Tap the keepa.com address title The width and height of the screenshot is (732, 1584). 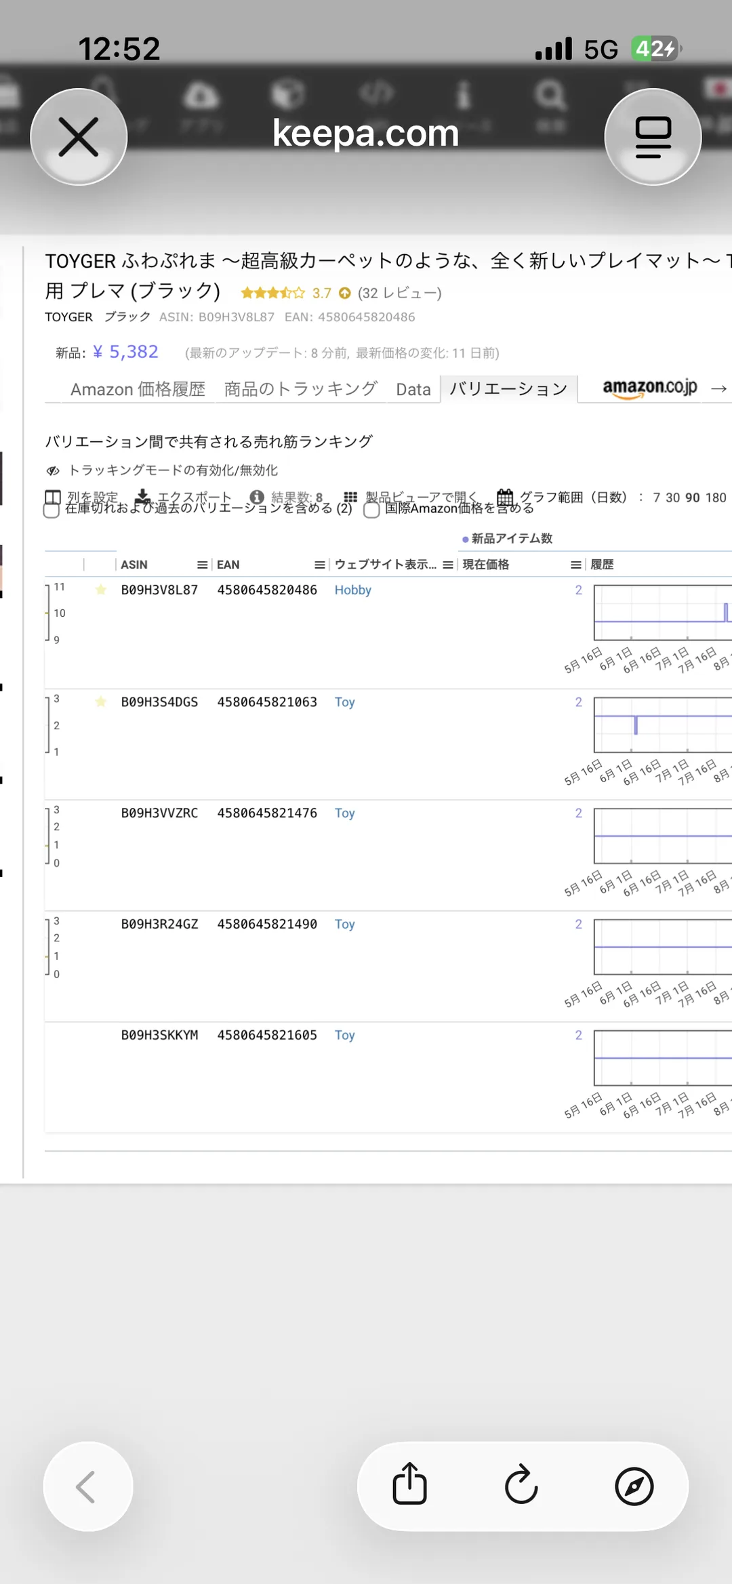click(366, 133)
